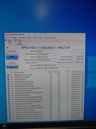Select row Durée de rotation
Screen dimensions: 96x129
[44, 79]
